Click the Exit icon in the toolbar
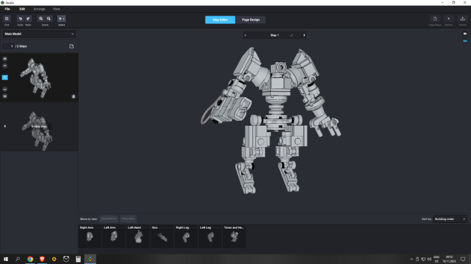Image resolution: width=471 pixels, height=264 pixels. [x=6, y=19]
